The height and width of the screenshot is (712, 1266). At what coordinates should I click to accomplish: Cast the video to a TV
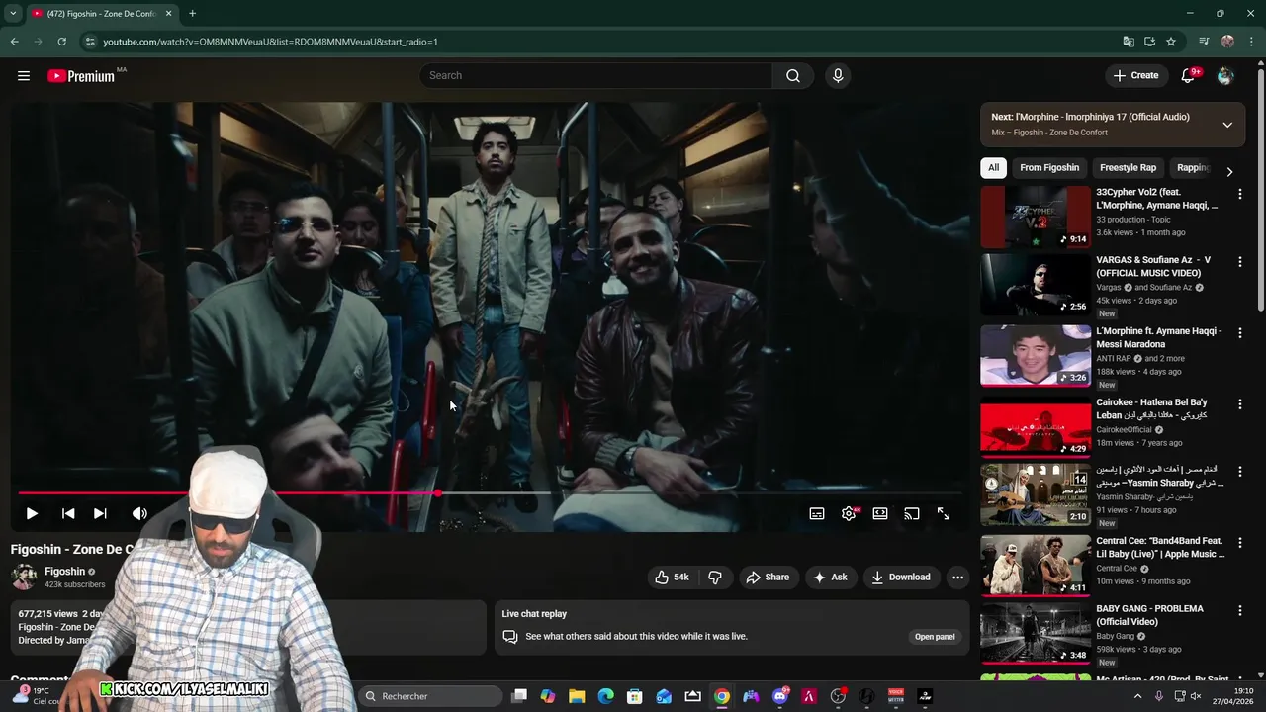[912, 513]
